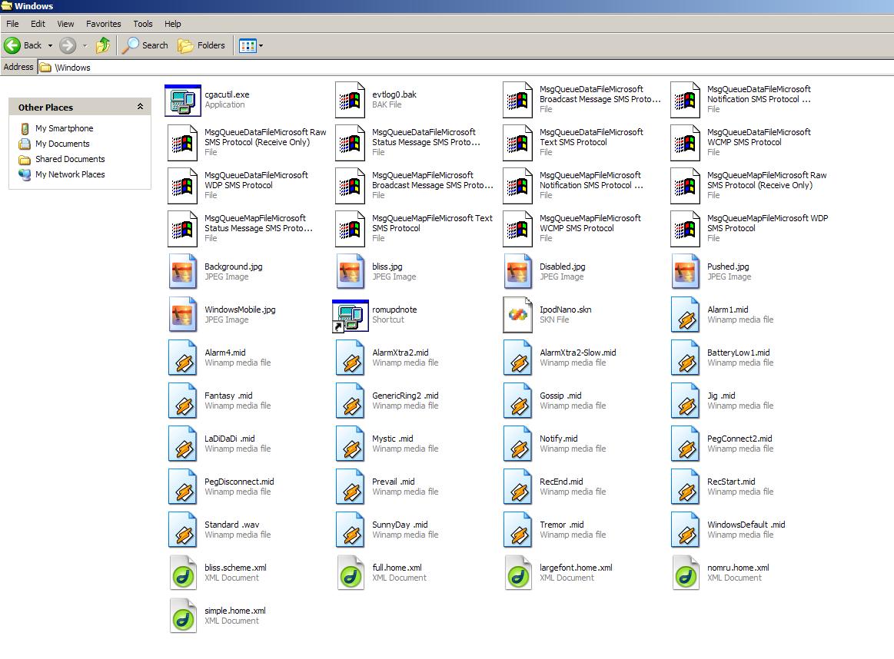
Task: Select the Standard .wav Winamp icon
Action: pyautogui.click(x=182, y=530)
